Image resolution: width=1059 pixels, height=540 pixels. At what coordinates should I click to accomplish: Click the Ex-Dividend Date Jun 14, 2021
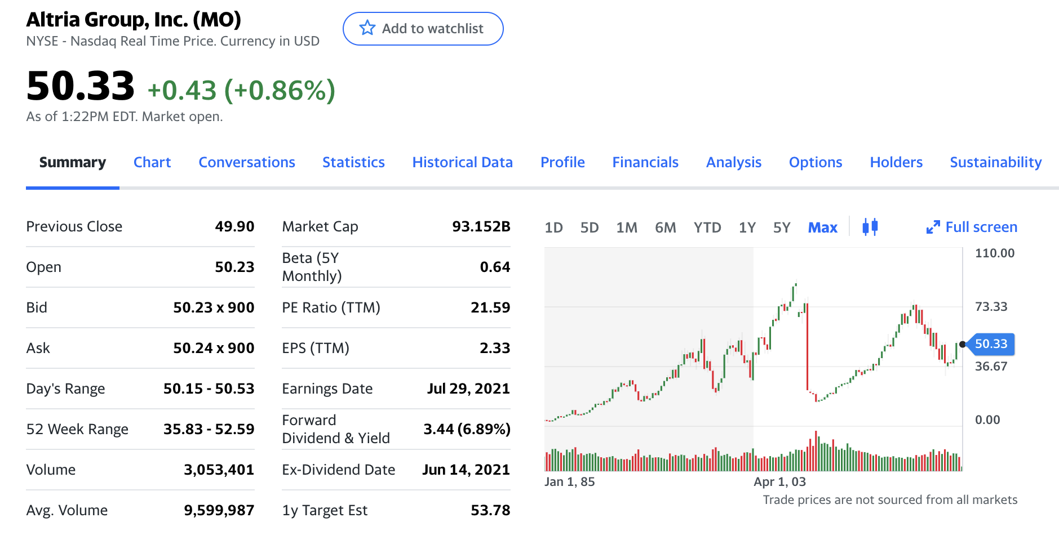(466, 470)
